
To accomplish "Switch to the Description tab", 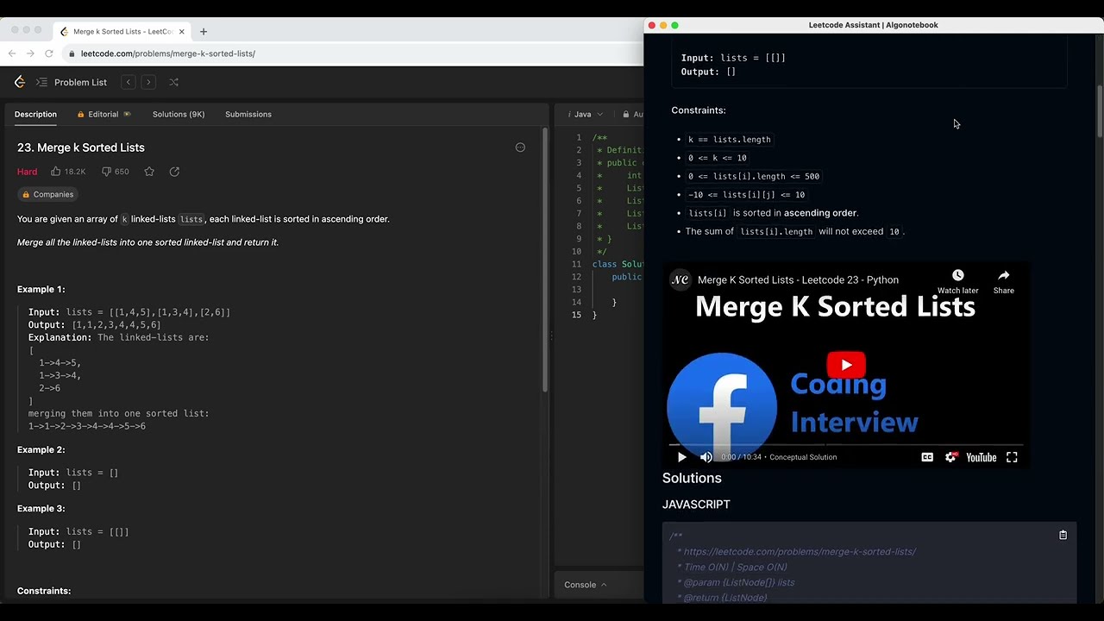I will (35, 114).
